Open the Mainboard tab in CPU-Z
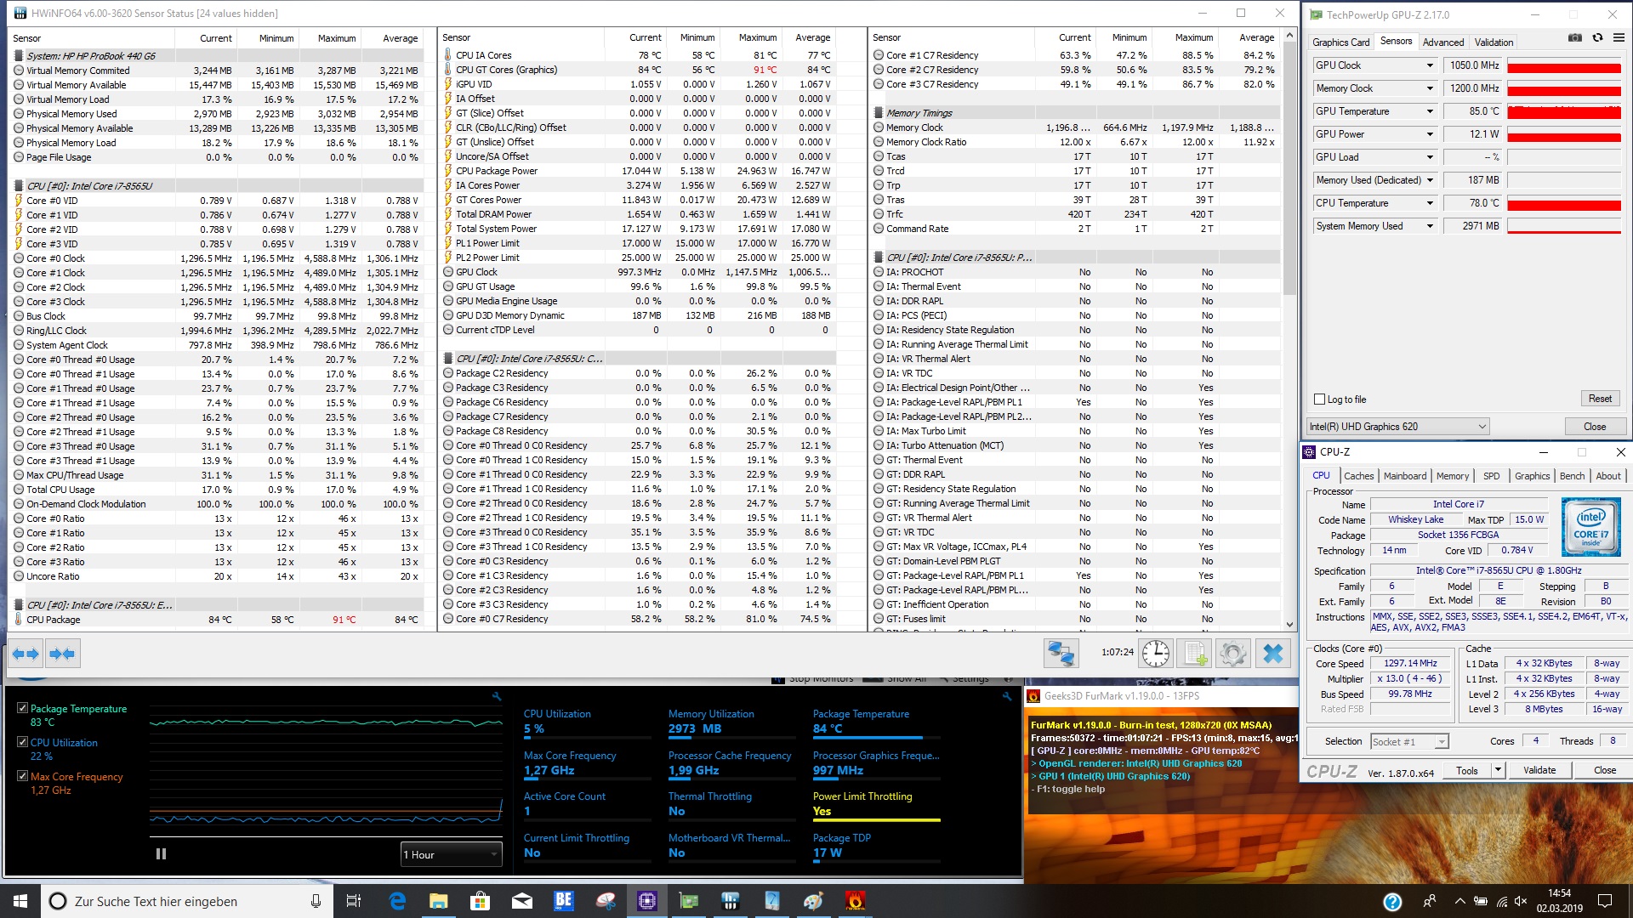Image resolution: width=1633 pixels, height=918 pixels. tap(1404, 476)
